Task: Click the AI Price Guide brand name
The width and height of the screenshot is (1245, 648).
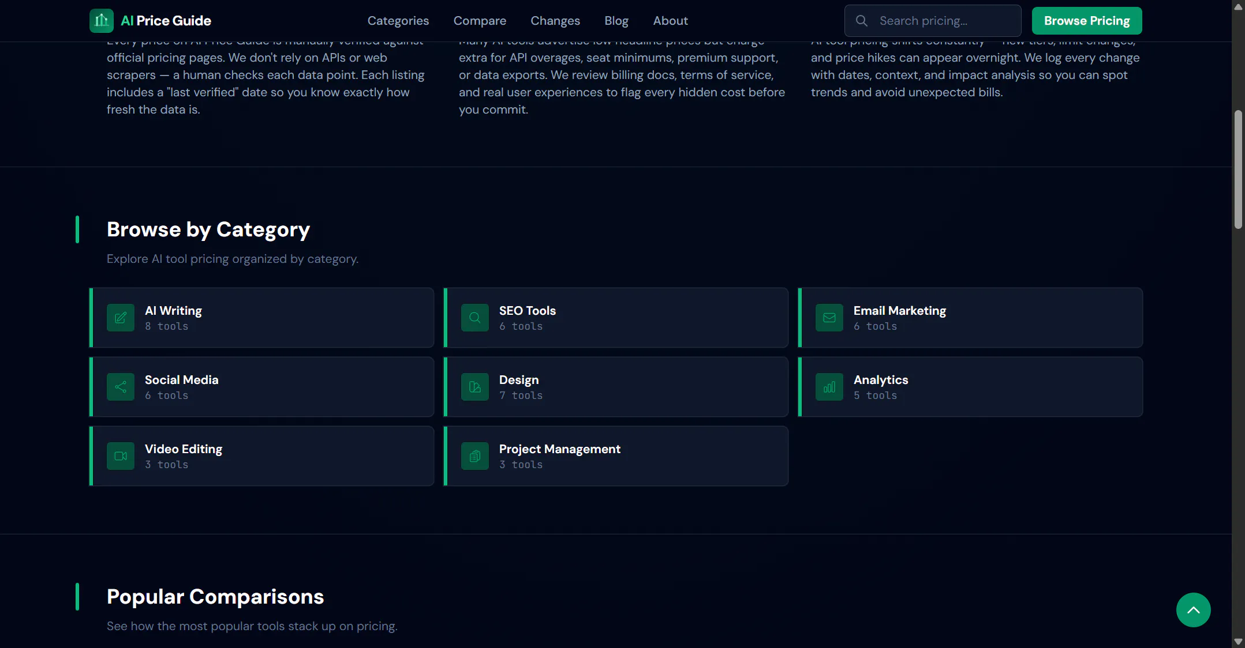Action: coord(166,21)
